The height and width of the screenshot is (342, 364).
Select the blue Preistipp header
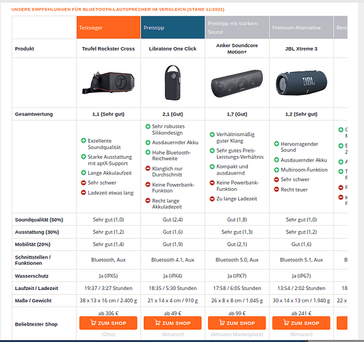[172, 27]
